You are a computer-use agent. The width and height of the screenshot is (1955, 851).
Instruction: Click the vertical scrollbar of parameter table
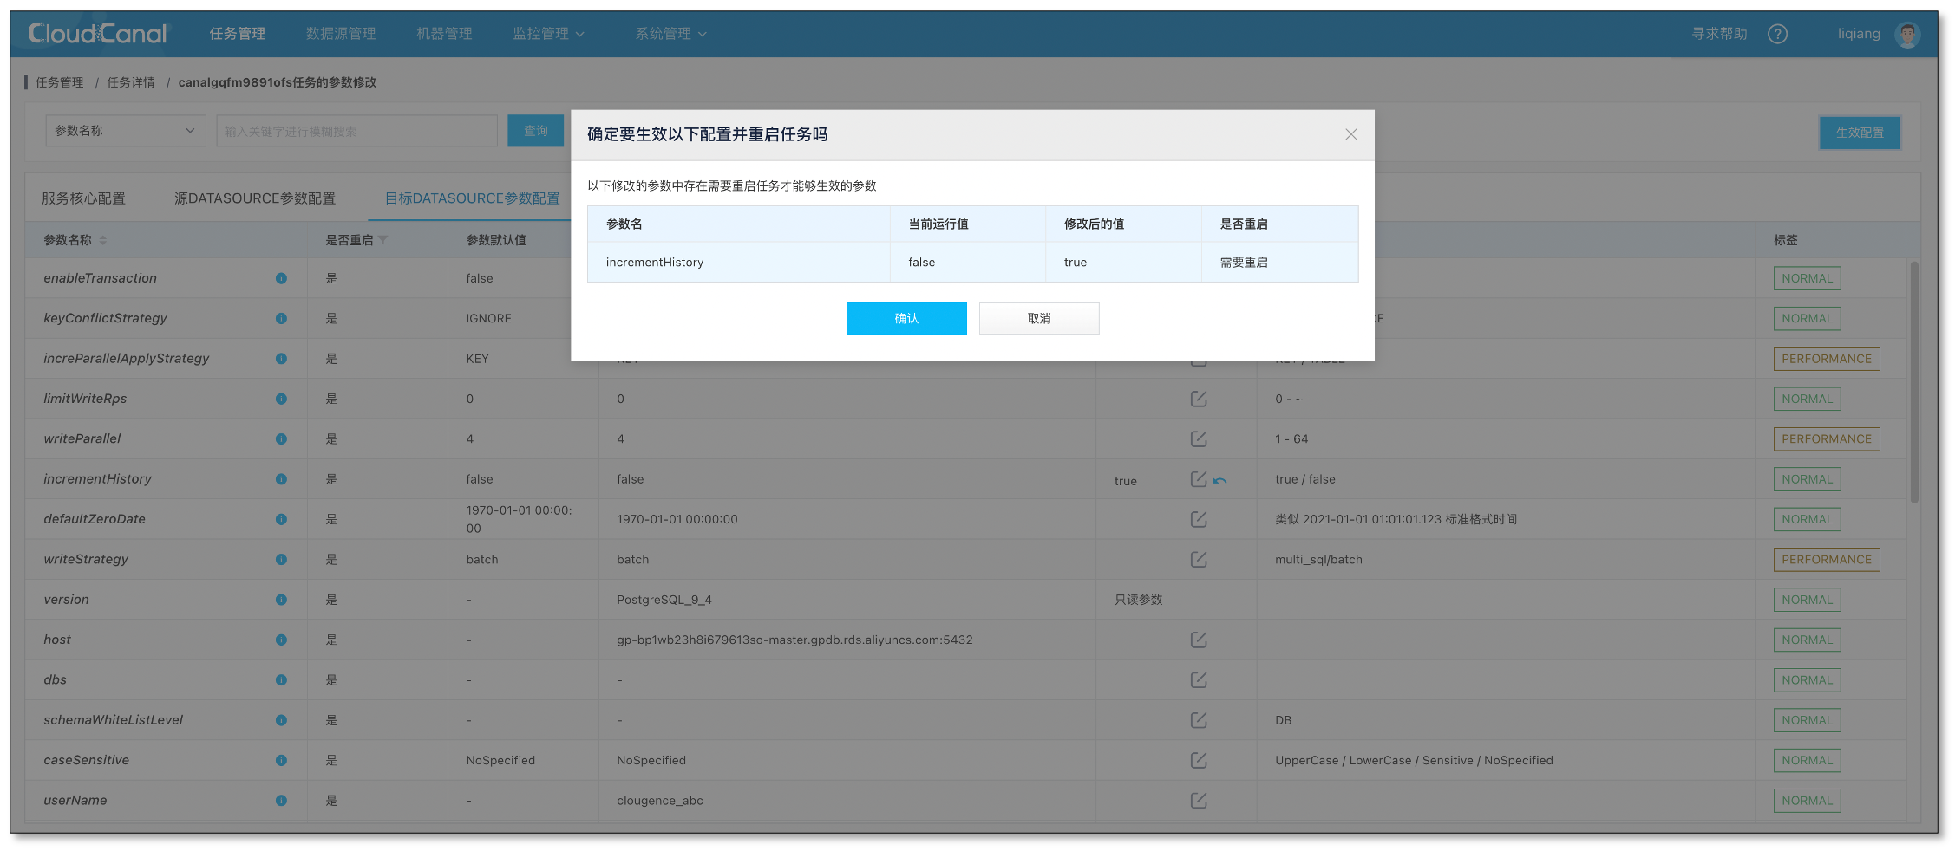click(1913, 381)
